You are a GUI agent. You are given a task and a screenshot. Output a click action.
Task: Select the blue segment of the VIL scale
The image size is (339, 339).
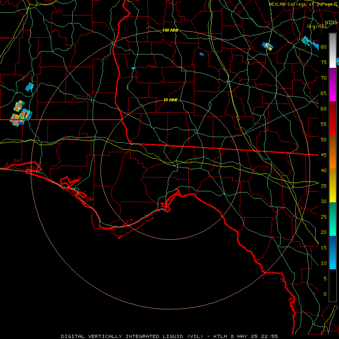[x=333, y=252]
